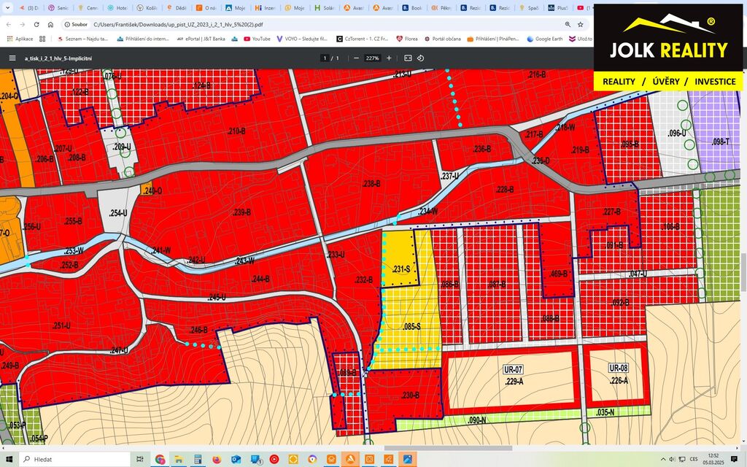Go to browser home page
The image size is (747, 467).
coord(50,24)
